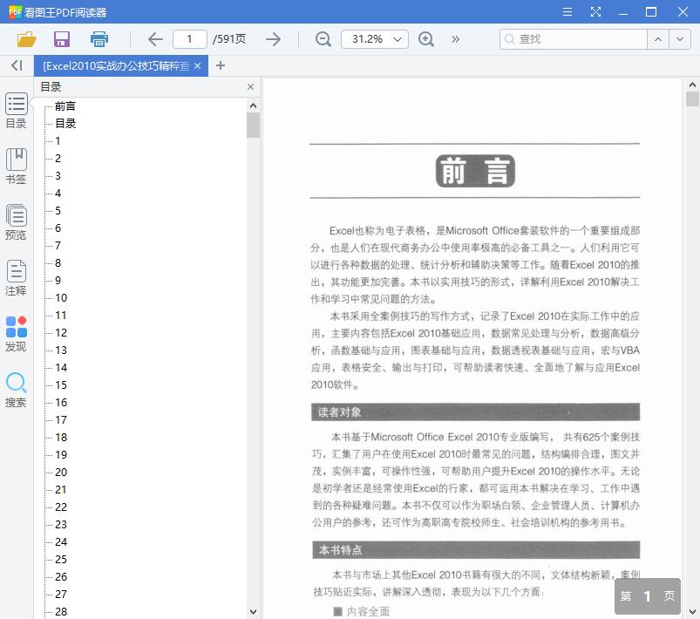Image resolution: width=700 pixels, height=619 pixels.
Task: Click the 前言 page title
Action: click(x=475, y=171)
